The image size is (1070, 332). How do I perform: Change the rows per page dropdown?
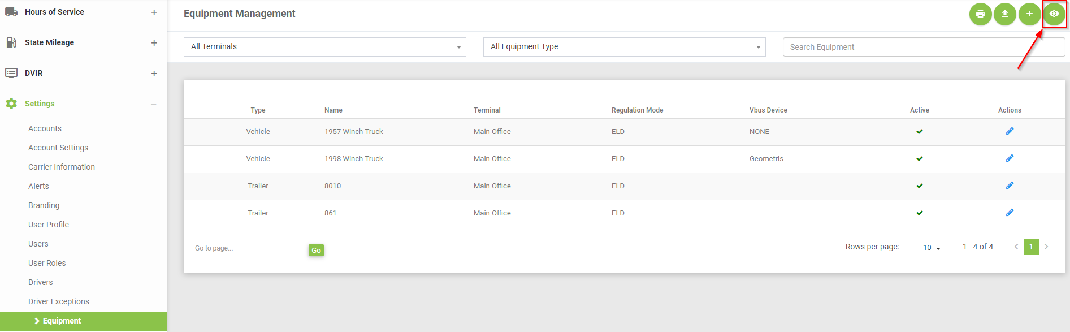coord(932,248)
